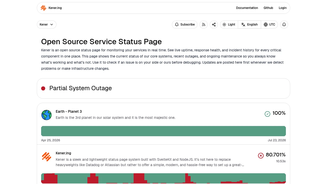Click the red Partial System Outage dot
Image resolution: width=327 pixels, height=184 pixels.
[43, 88]
